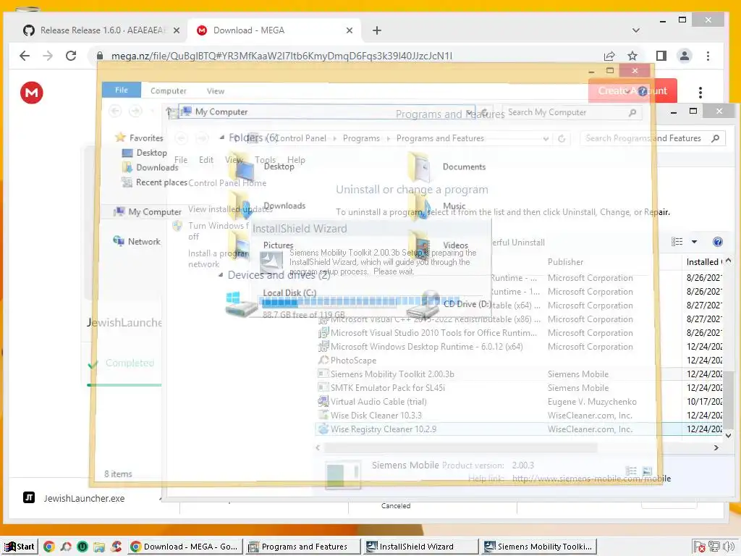Change the program list view icon

677,242
